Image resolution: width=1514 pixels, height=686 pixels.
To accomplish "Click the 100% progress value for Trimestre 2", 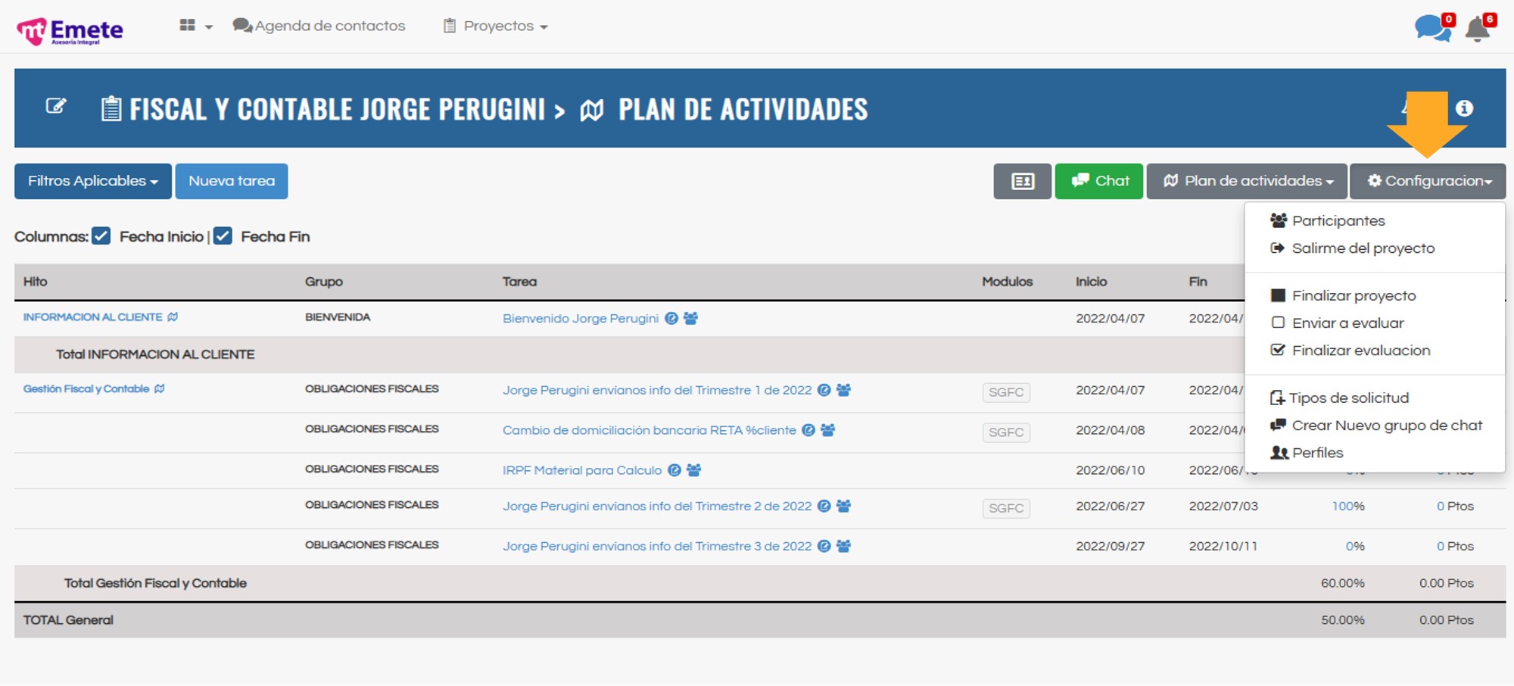I will coord(1347,507).
